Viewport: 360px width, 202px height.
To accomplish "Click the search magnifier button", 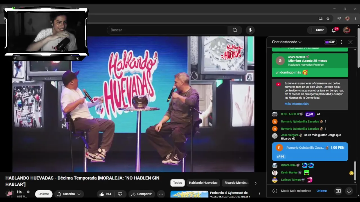I will 235,30.
